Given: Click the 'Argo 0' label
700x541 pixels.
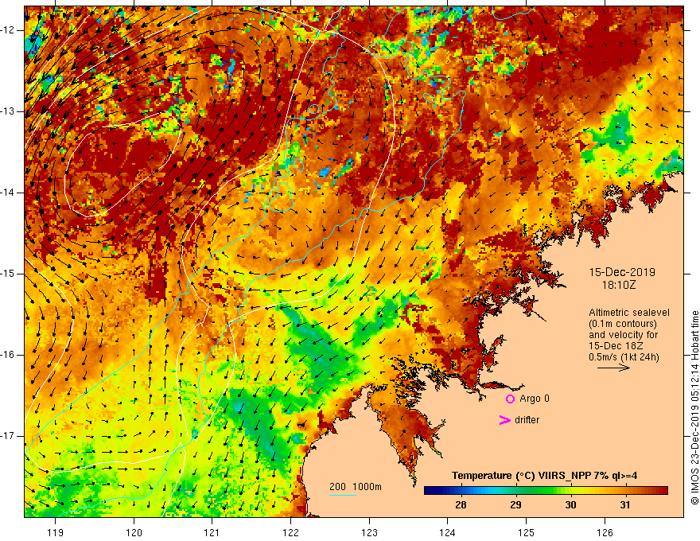Looking at the screenshot, I should tap(535, 399).
